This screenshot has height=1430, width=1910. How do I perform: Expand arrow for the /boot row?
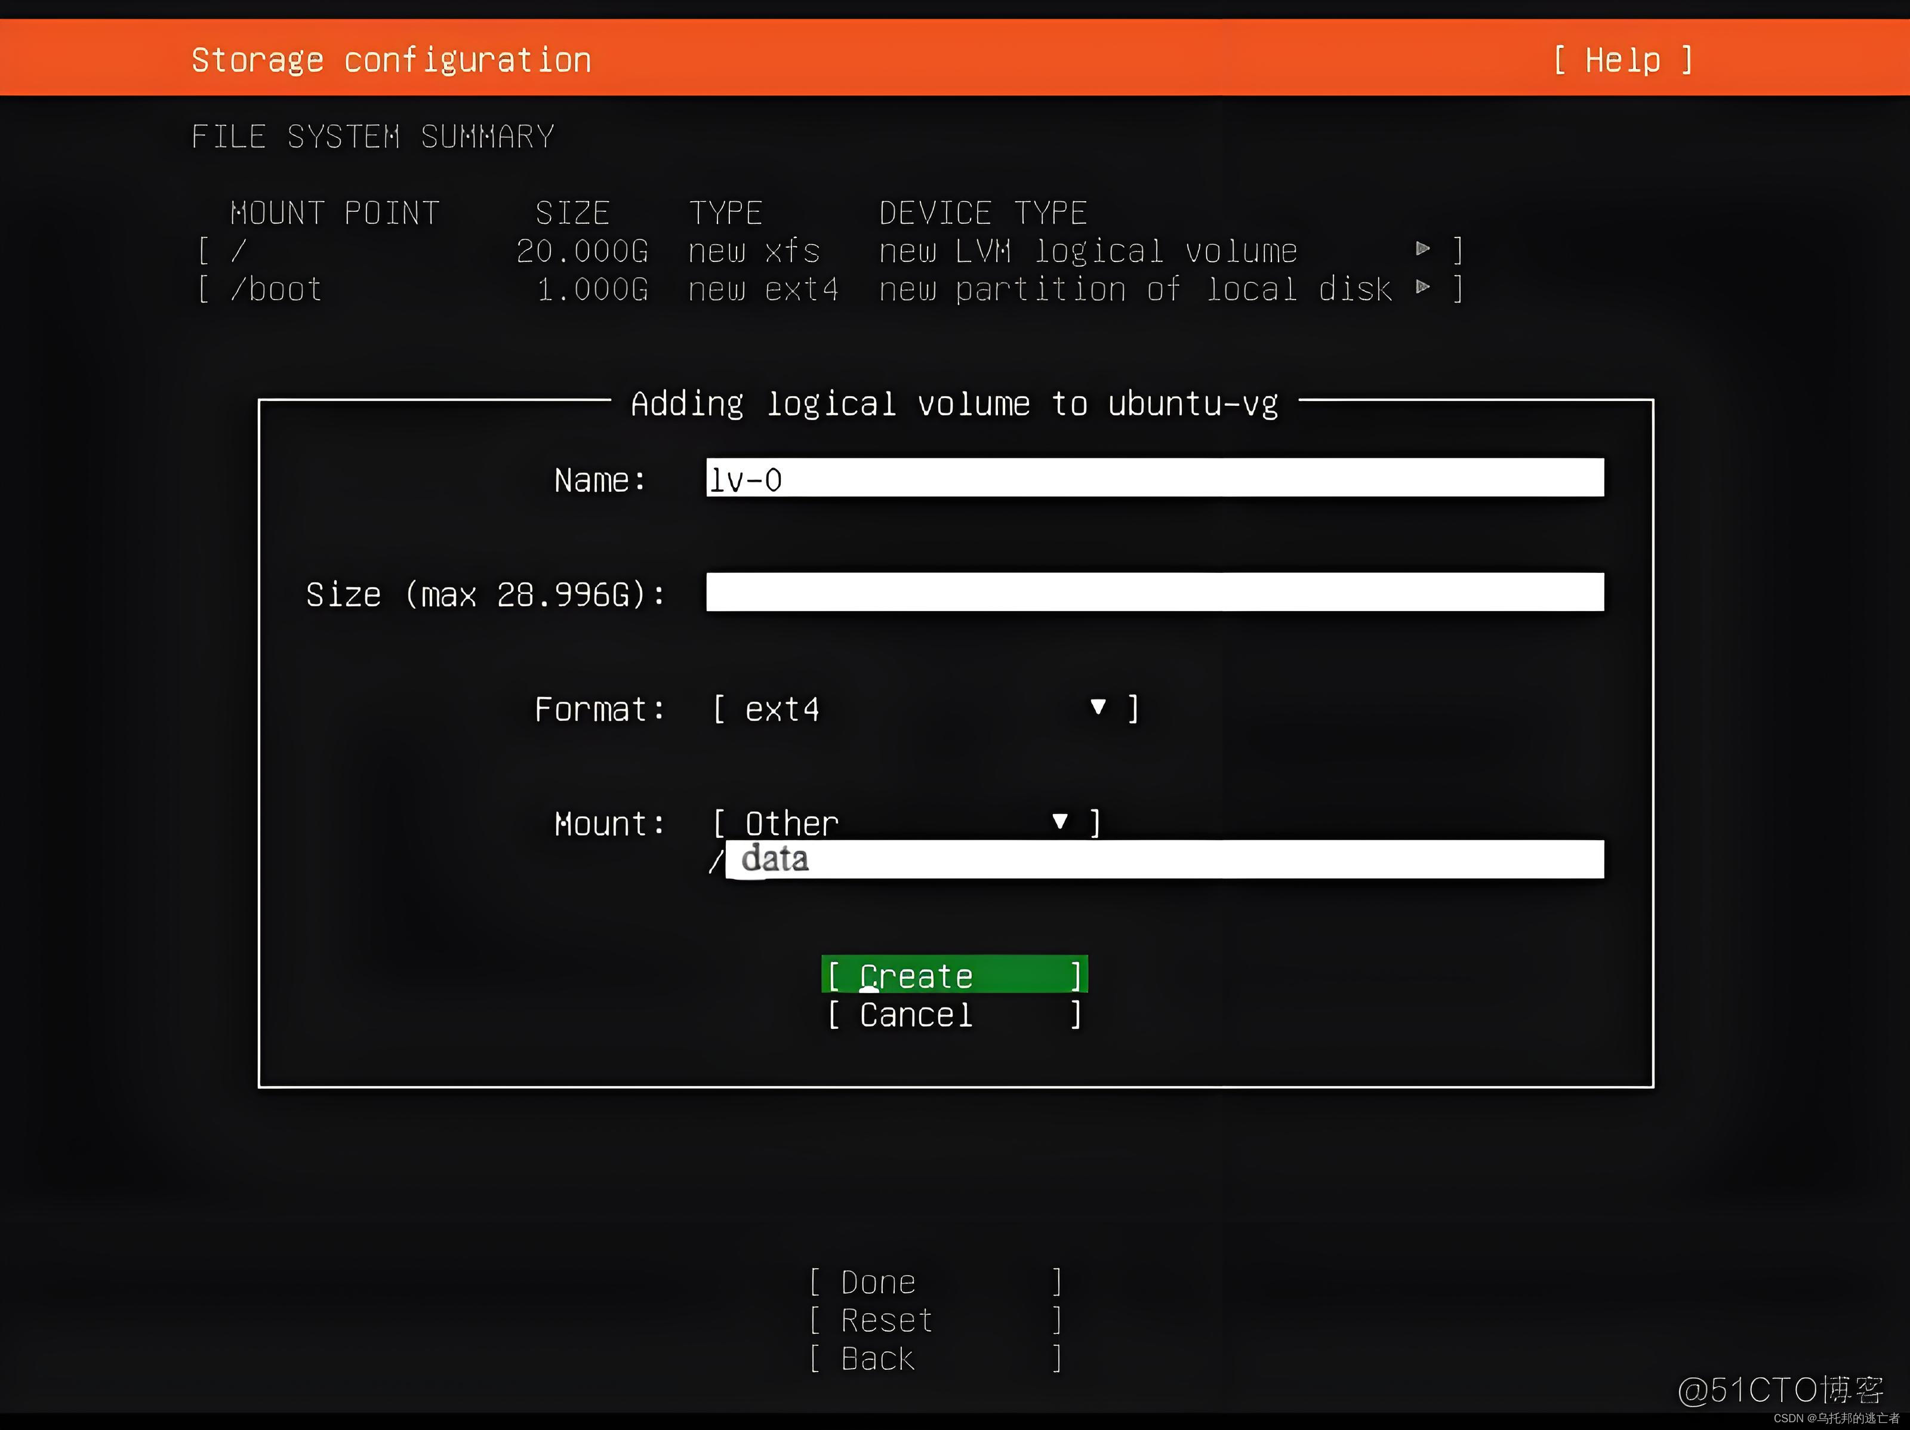pyautogui.click(x=1423, y=288)
